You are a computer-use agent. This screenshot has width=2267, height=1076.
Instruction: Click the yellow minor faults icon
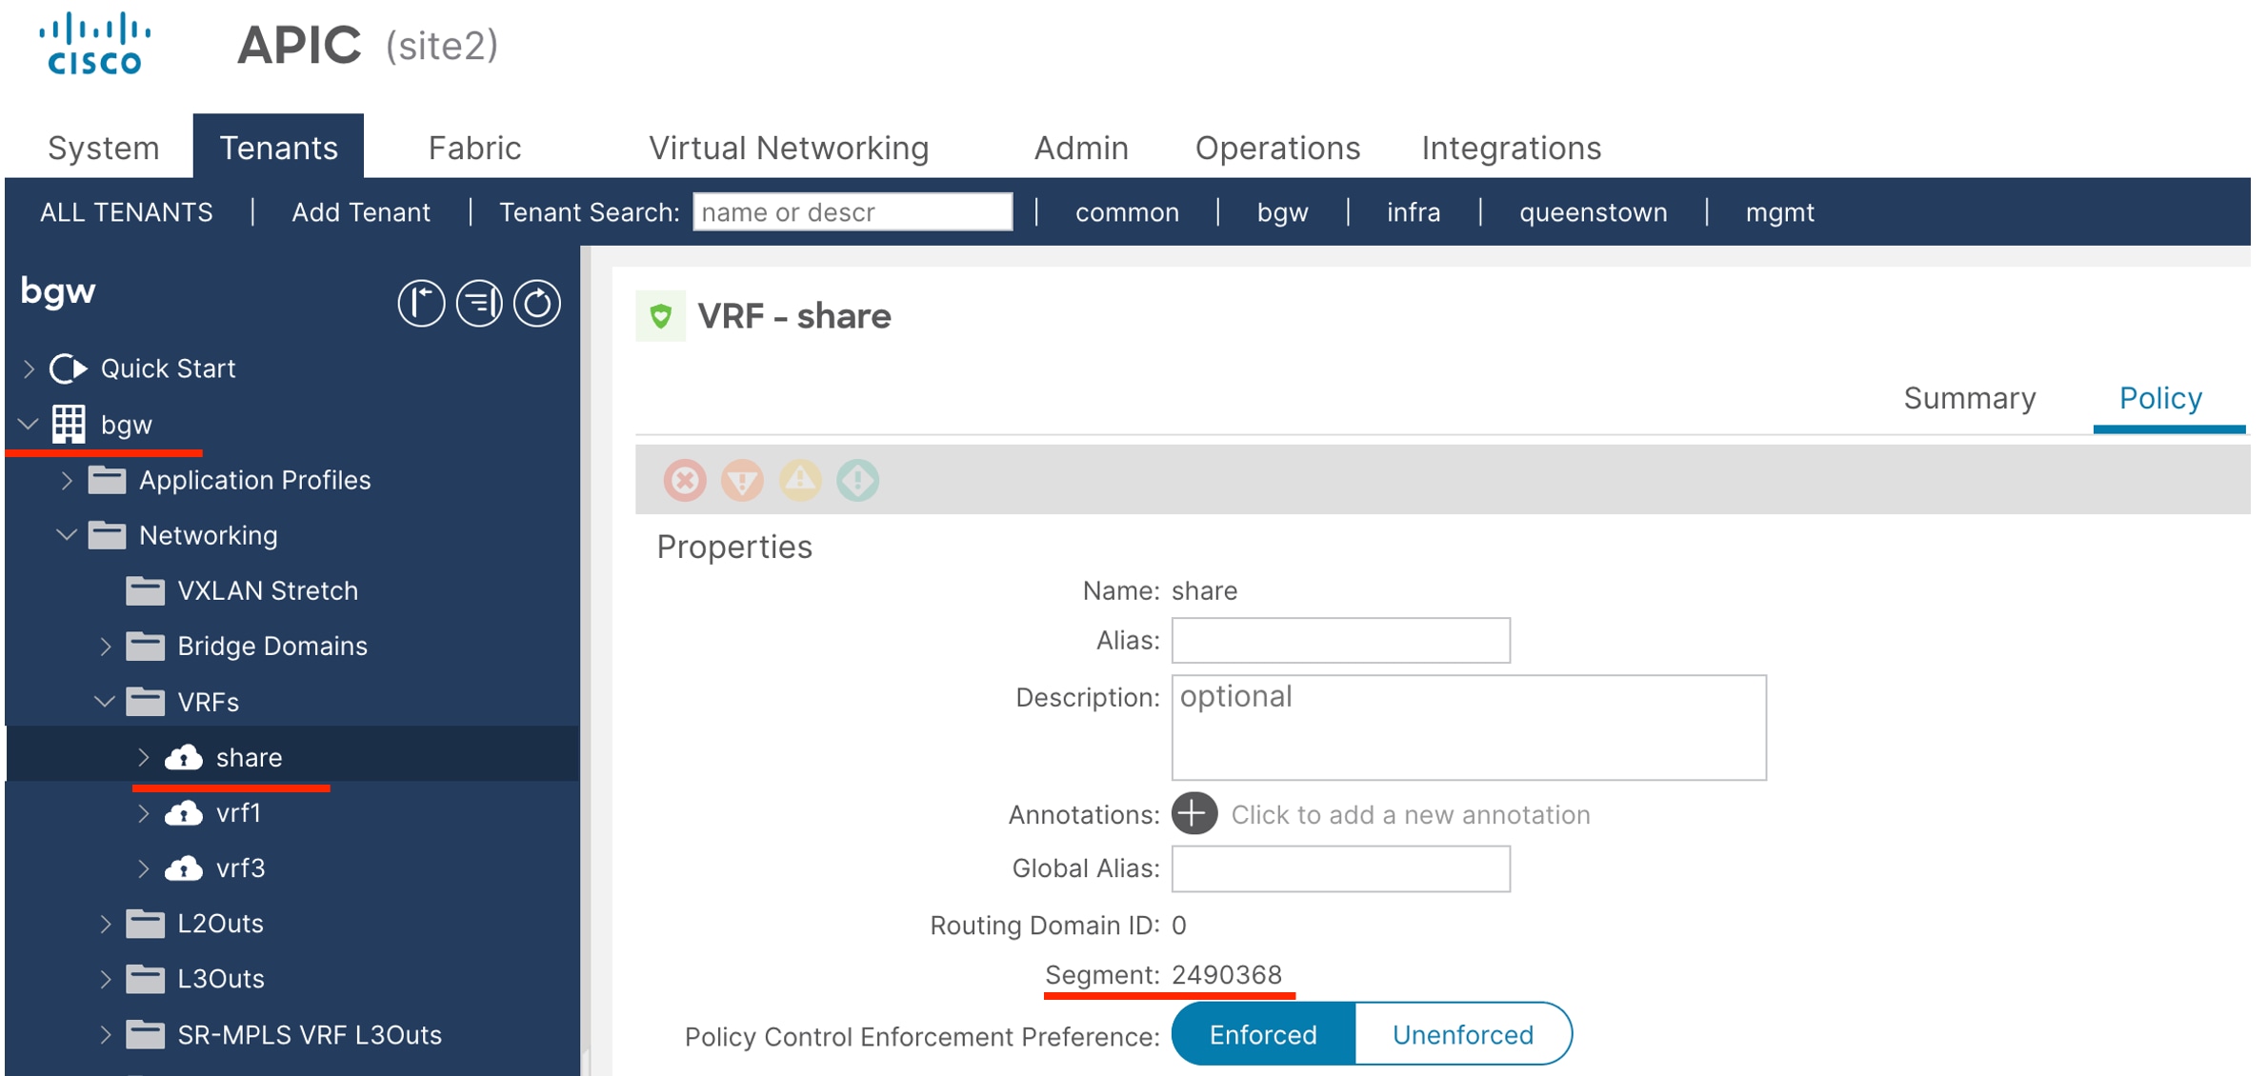[800, 480]
